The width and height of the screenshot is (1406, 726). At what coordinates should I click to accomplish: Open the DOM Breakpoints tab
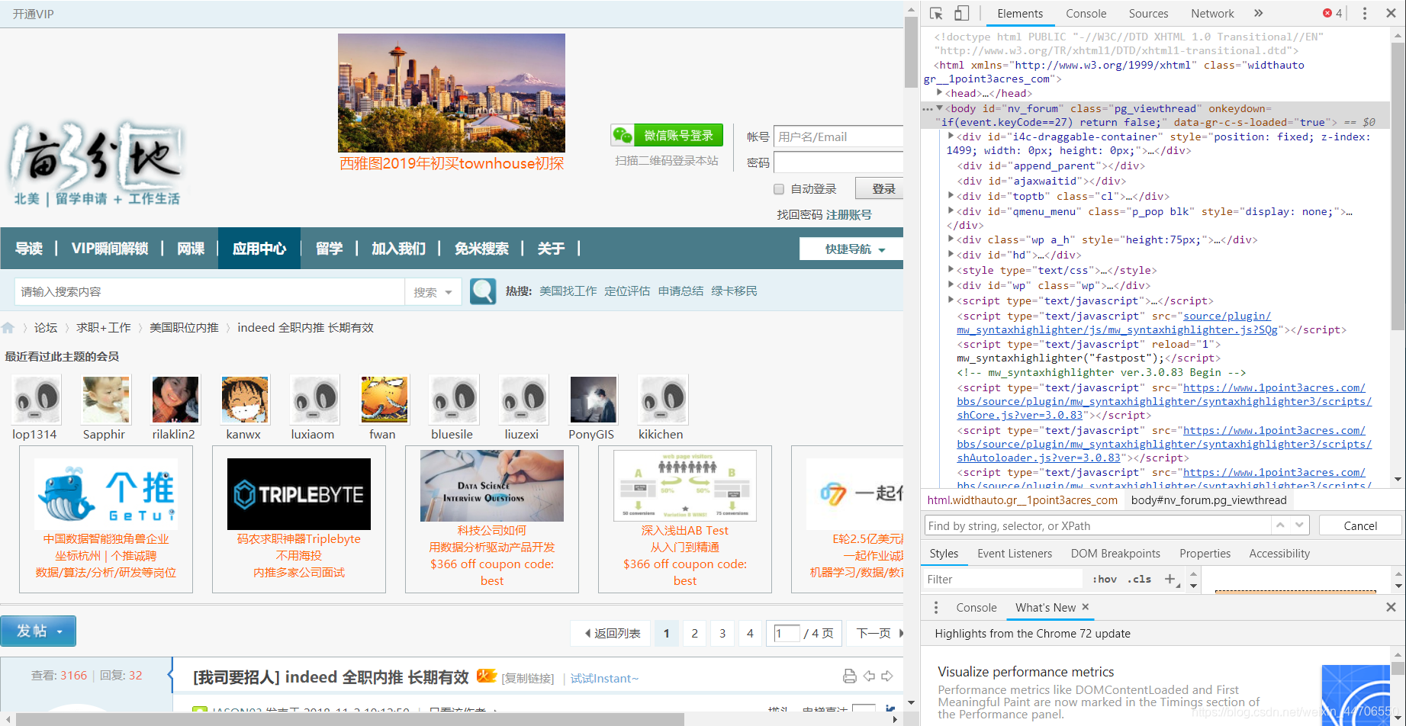[x=1115, y=554]
